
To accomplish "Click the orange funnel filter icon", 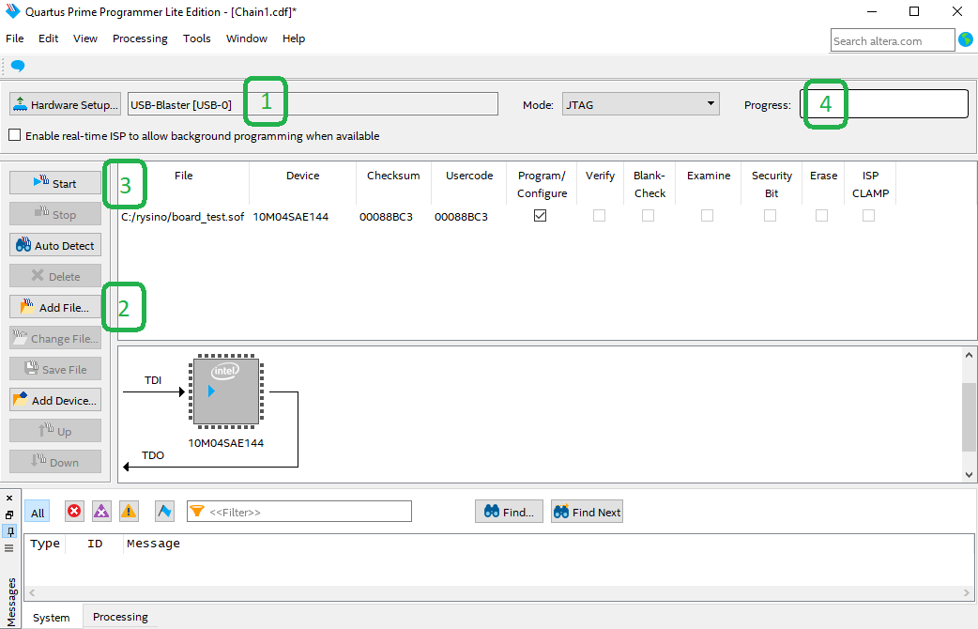I will [197, 512].
